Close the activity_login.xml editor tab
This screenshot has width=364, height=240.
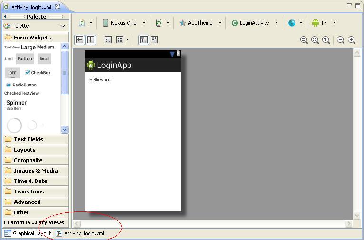58,7
